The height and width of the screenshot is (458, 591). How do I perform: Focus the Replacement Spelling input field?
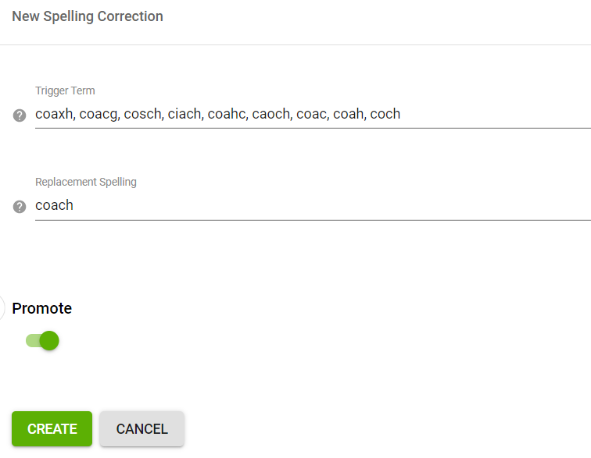click(x=313, y=205)
